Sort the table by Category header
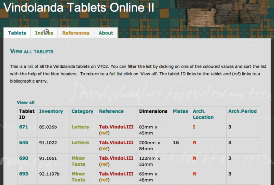Screen dimensions: 274x185 (82, 111)
